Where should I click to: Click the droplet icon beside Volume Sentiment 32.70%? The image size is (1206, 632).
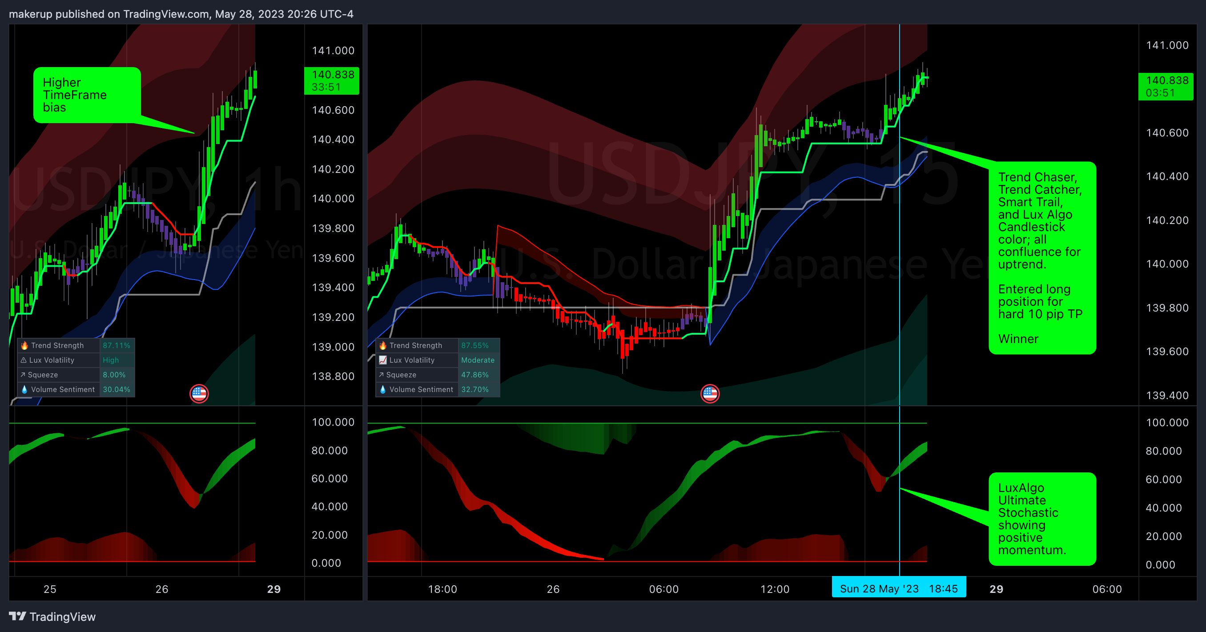382,389
